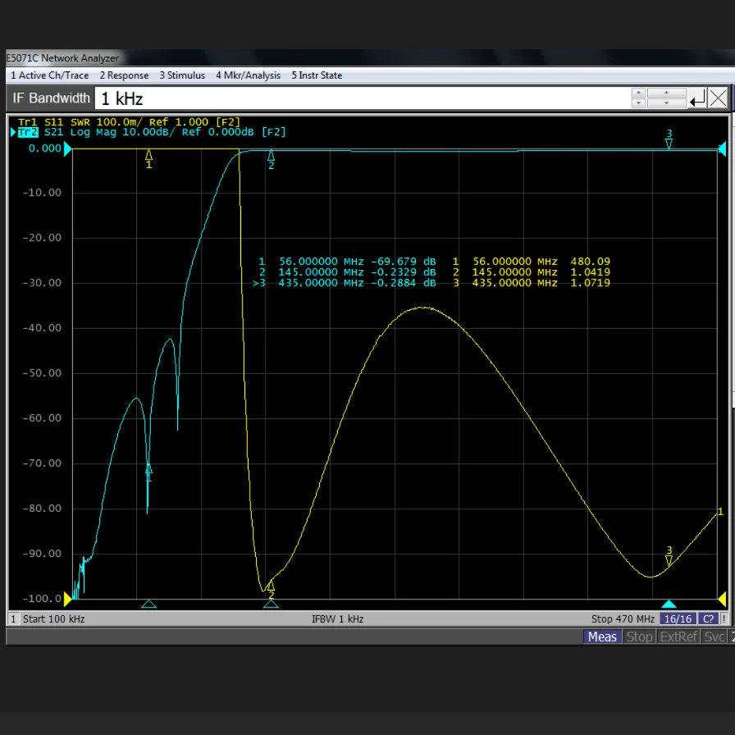Screen dimensions: 735x735
Task: Click cyan marker 2 triangle on frequency axis
Action: (x=271, y=605)
